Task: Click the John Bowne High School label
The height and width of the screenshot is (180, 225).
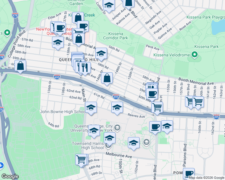Action: 63,112
